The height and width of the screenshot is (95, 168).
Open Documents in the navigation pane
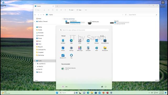pyautogui.click(x=40, y=35)
